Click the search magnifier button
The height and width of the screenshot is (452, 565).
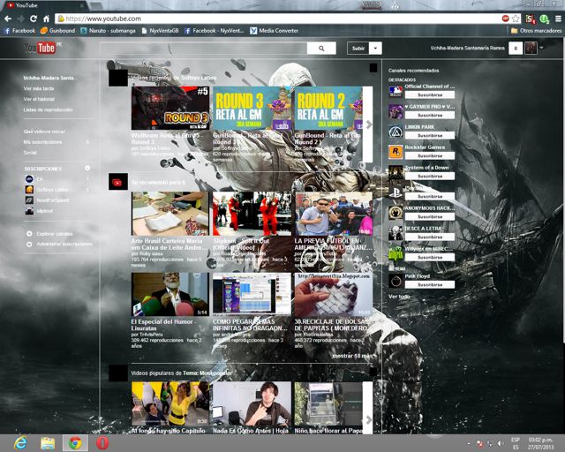(321, 49)
